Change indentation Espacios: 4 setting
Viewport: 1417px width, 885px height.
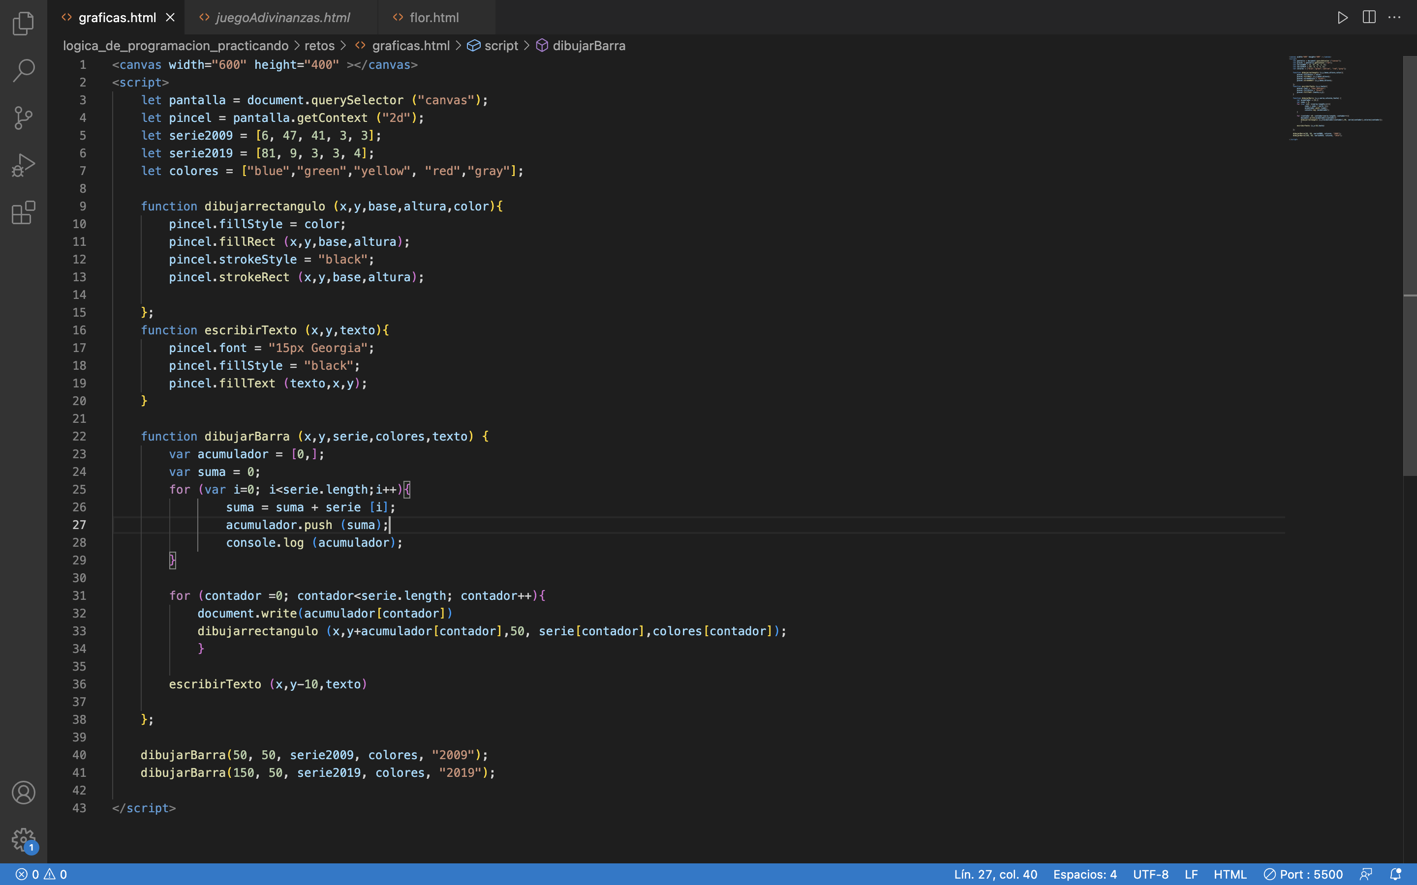[x=1085, y=875]
